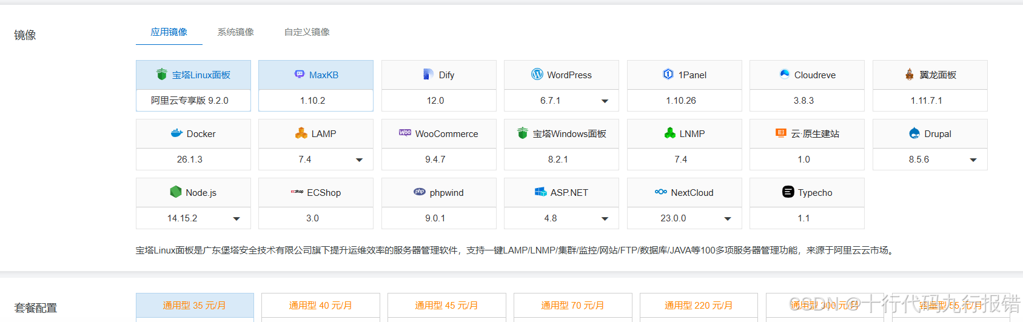The width and height of the screenshot is (1023, 322).
Task: Click the ASP.NET Windows flag icon
Action: [540, 192]
